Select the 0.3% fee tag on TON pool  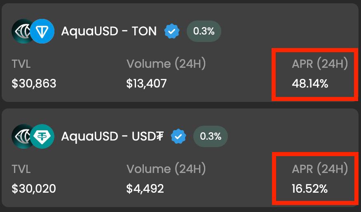[204, 31]
